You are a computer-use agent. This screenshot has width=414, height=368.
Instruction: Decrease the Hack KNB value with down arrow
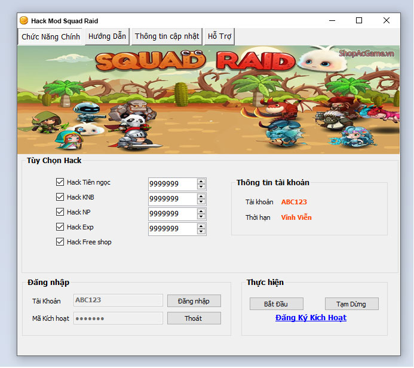(201, 202)
